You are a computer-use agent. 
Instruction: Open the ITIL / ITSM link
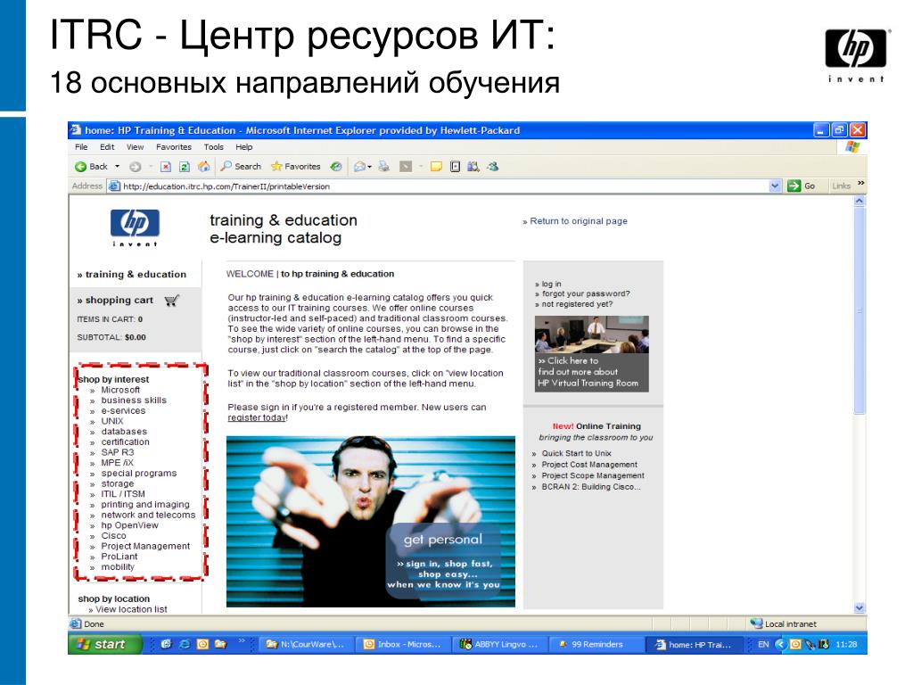(x=123, y=494)
